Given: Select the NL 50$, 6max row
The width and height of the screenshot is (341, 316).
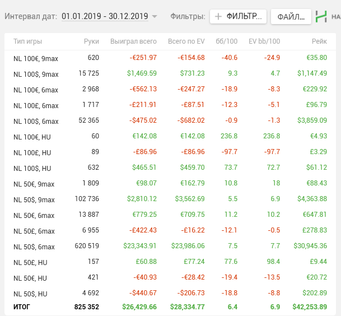Looking at the screenshot, I should (170, 246).
